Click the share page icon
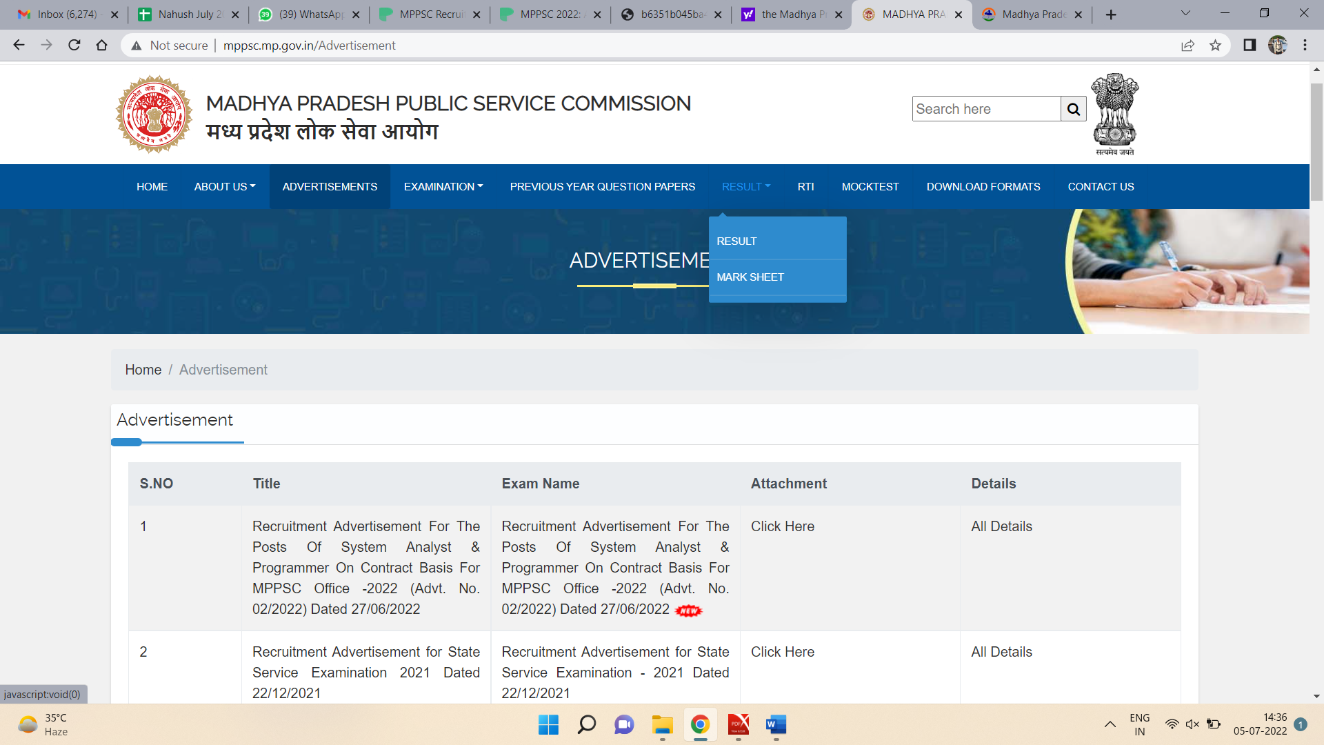This screenshot has width=1324, height=745. [1187, 46]
